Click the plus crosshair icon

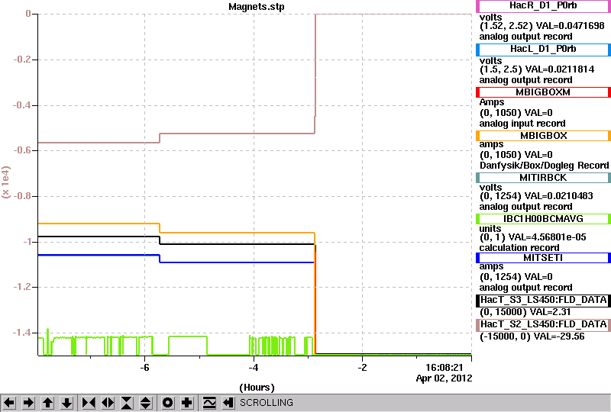click(186, 403)
